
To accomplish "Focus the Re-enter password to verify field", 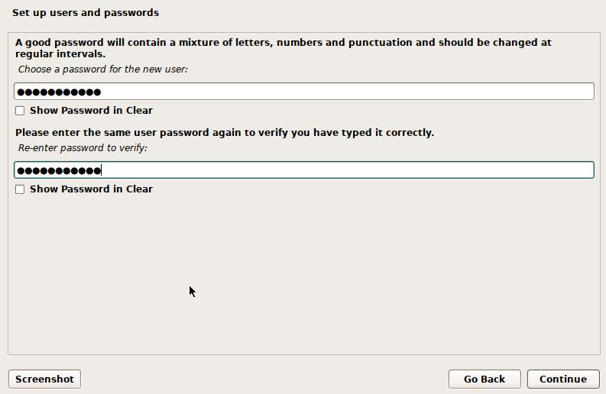I will click(x=303, y=170).
